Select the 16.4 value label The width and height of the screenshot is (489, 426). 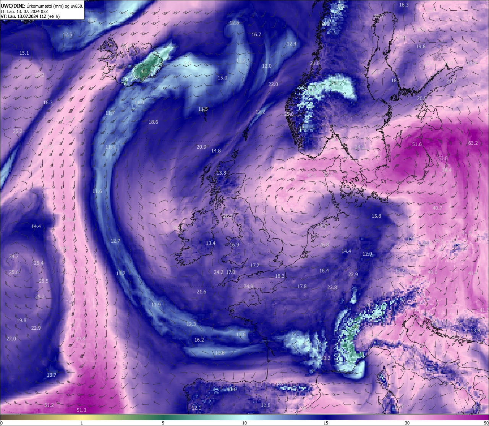point(324,271)
